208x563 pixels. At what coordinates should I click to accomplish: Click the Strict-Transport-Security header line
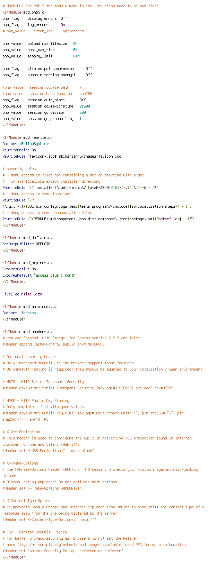click(88, 388)
